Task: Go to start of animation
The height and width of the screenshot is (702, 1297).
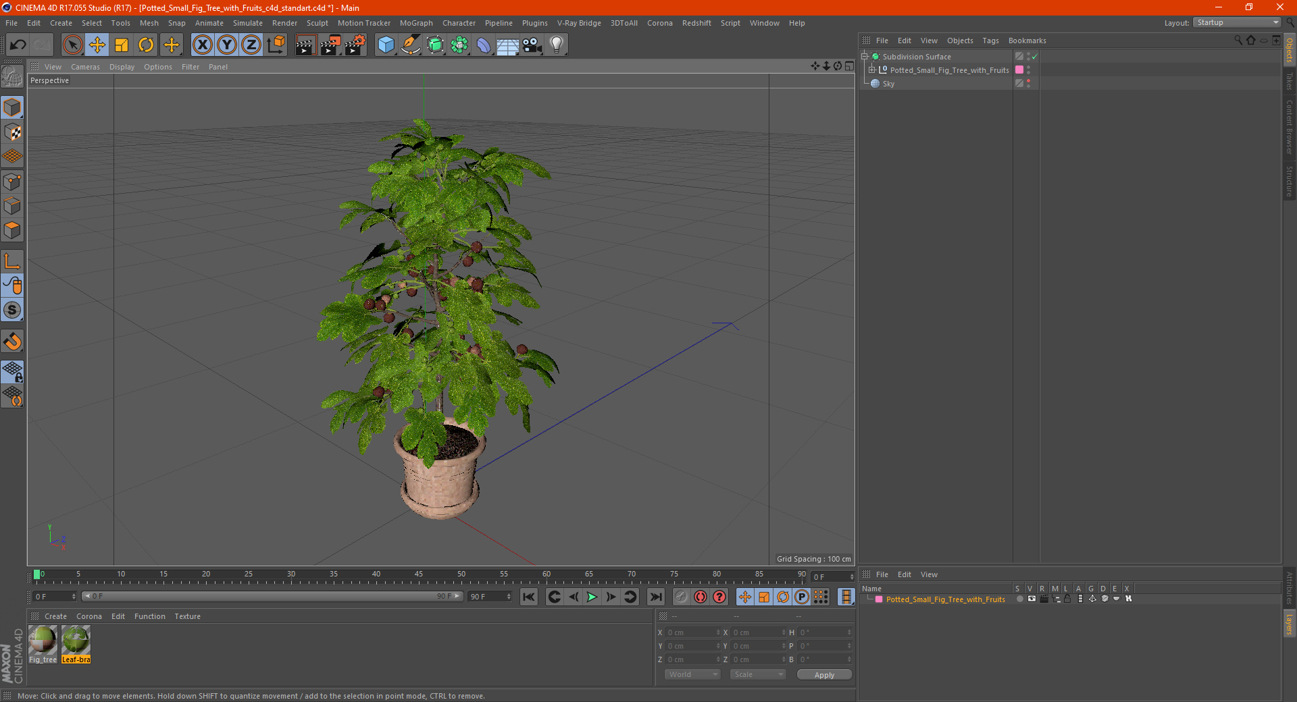Action: (529, 597)
